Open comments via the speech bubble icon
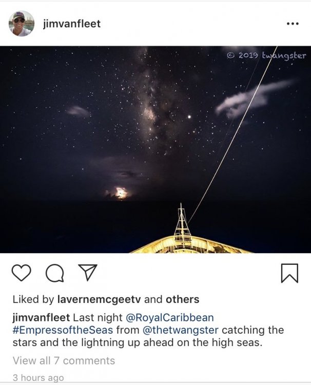The height and width of the screenshot is (385, 311). click(x=55, y=273)
